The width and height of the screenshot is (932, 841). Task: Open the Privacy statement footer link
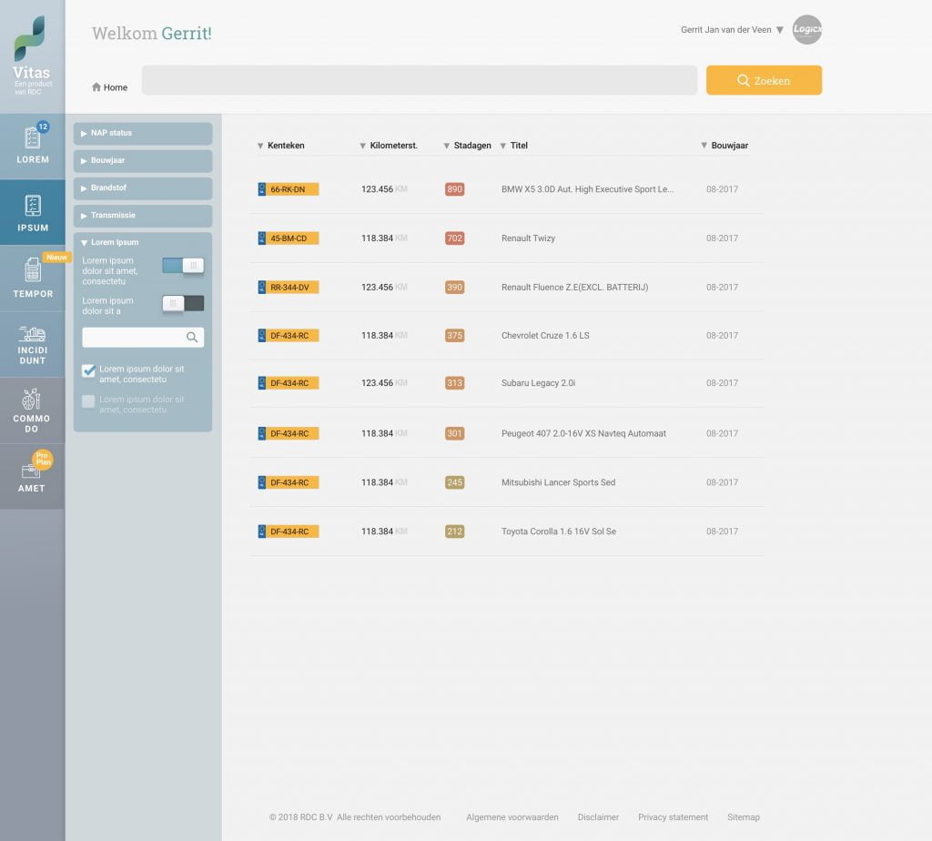673,817
